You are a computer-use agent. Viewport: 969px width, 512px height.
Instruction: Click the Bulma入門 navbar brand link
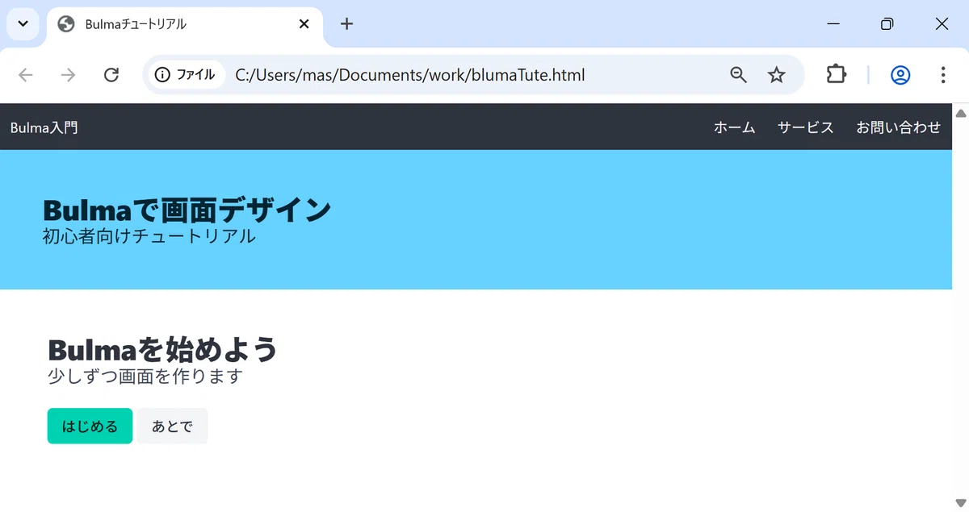(44, 127)
